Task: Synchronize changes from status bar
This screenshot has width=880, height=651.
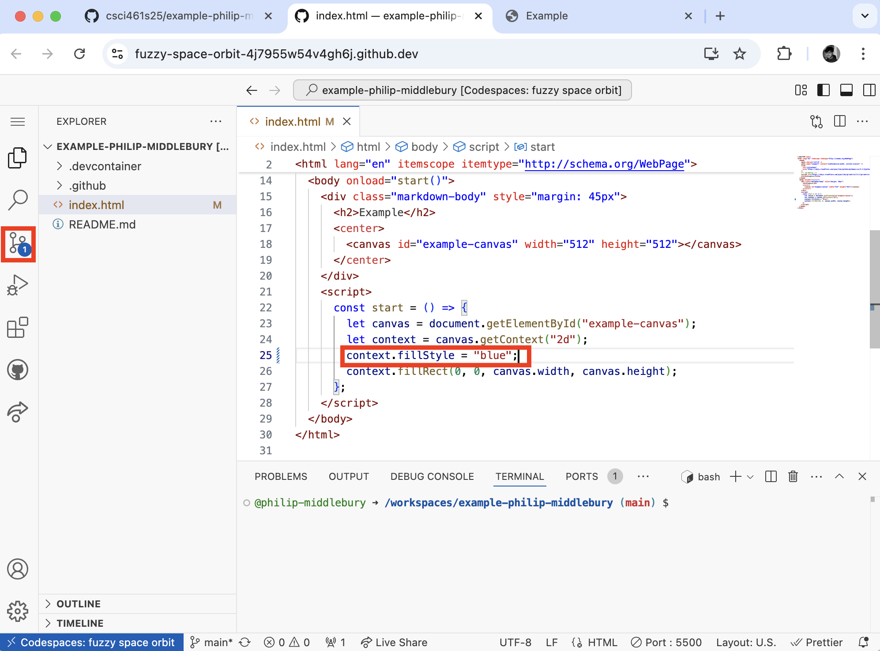Action: [245, 642]
